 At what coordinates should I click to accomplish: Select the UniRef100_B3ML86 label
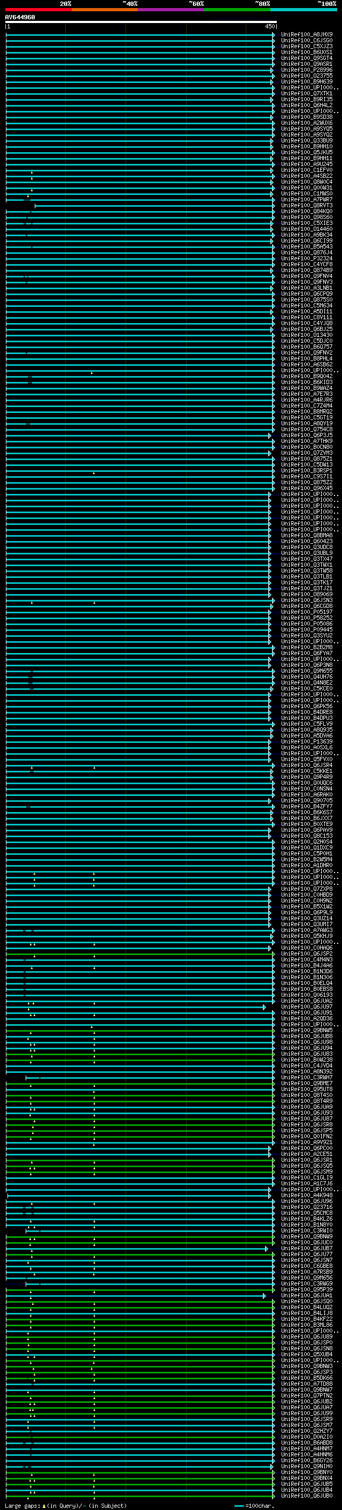tap(307, 1325)
